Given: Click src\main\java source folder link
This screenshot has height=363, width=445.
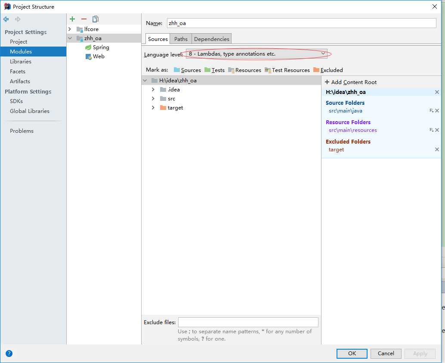Looking at the screenshot, I should tap(346, 111).
